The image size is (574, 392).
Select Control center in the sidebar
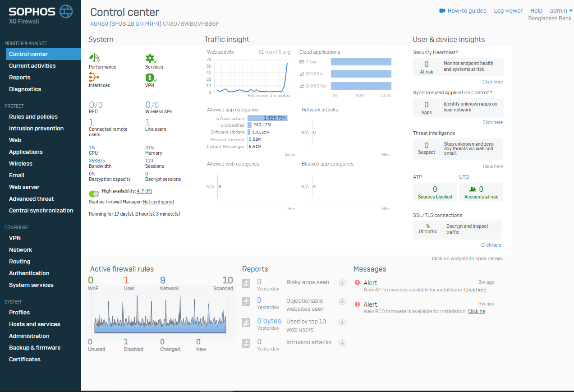pyautogui.click(x=44, y=54)
